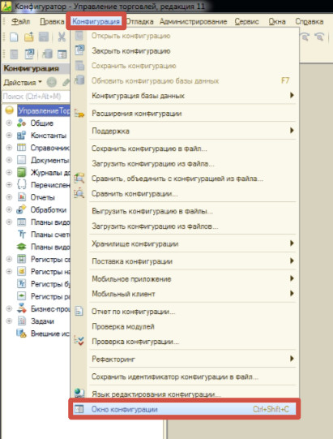Choose Проверка конфигурации menu entry

click(x=185, y=342)
